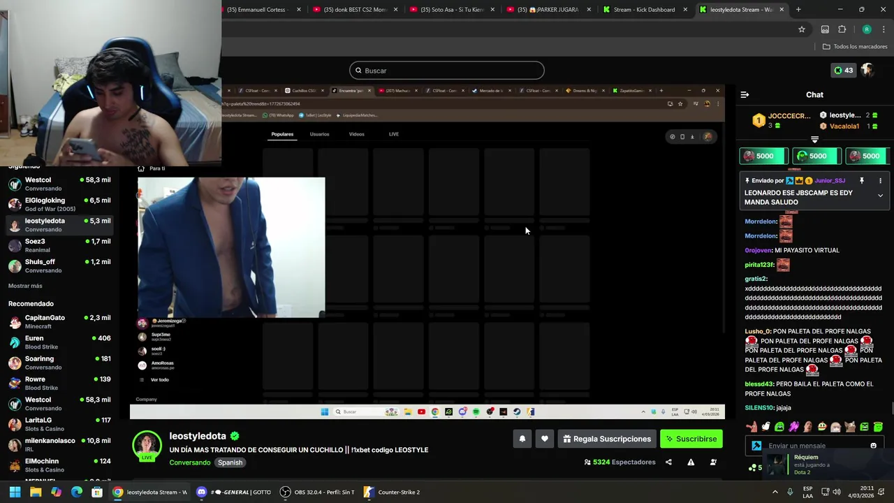The height and width of the screenshot is (503, 894).
Task: Report the stream with the warning icon
Action: click(691, 462)
